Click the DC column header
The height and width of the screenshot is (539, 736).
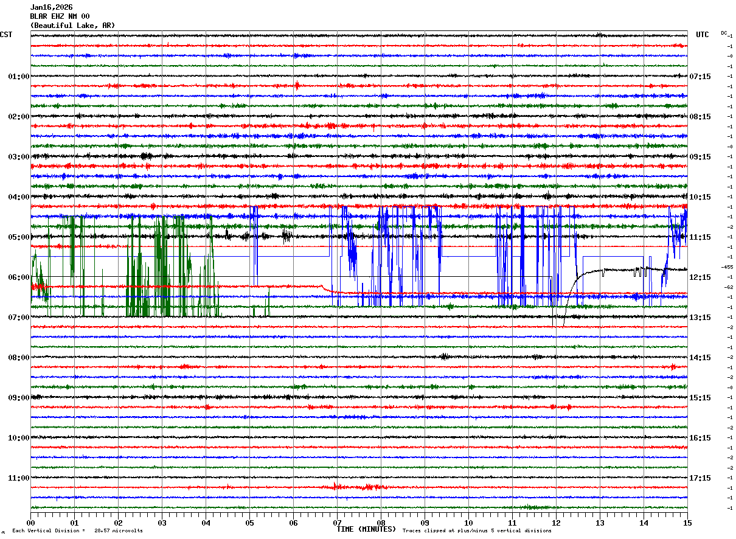(x=724, y=32)
